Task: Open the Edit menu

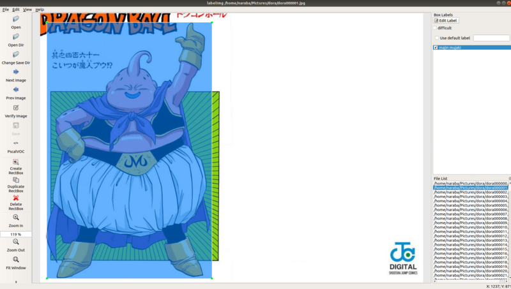Action: tap(15, 10)
